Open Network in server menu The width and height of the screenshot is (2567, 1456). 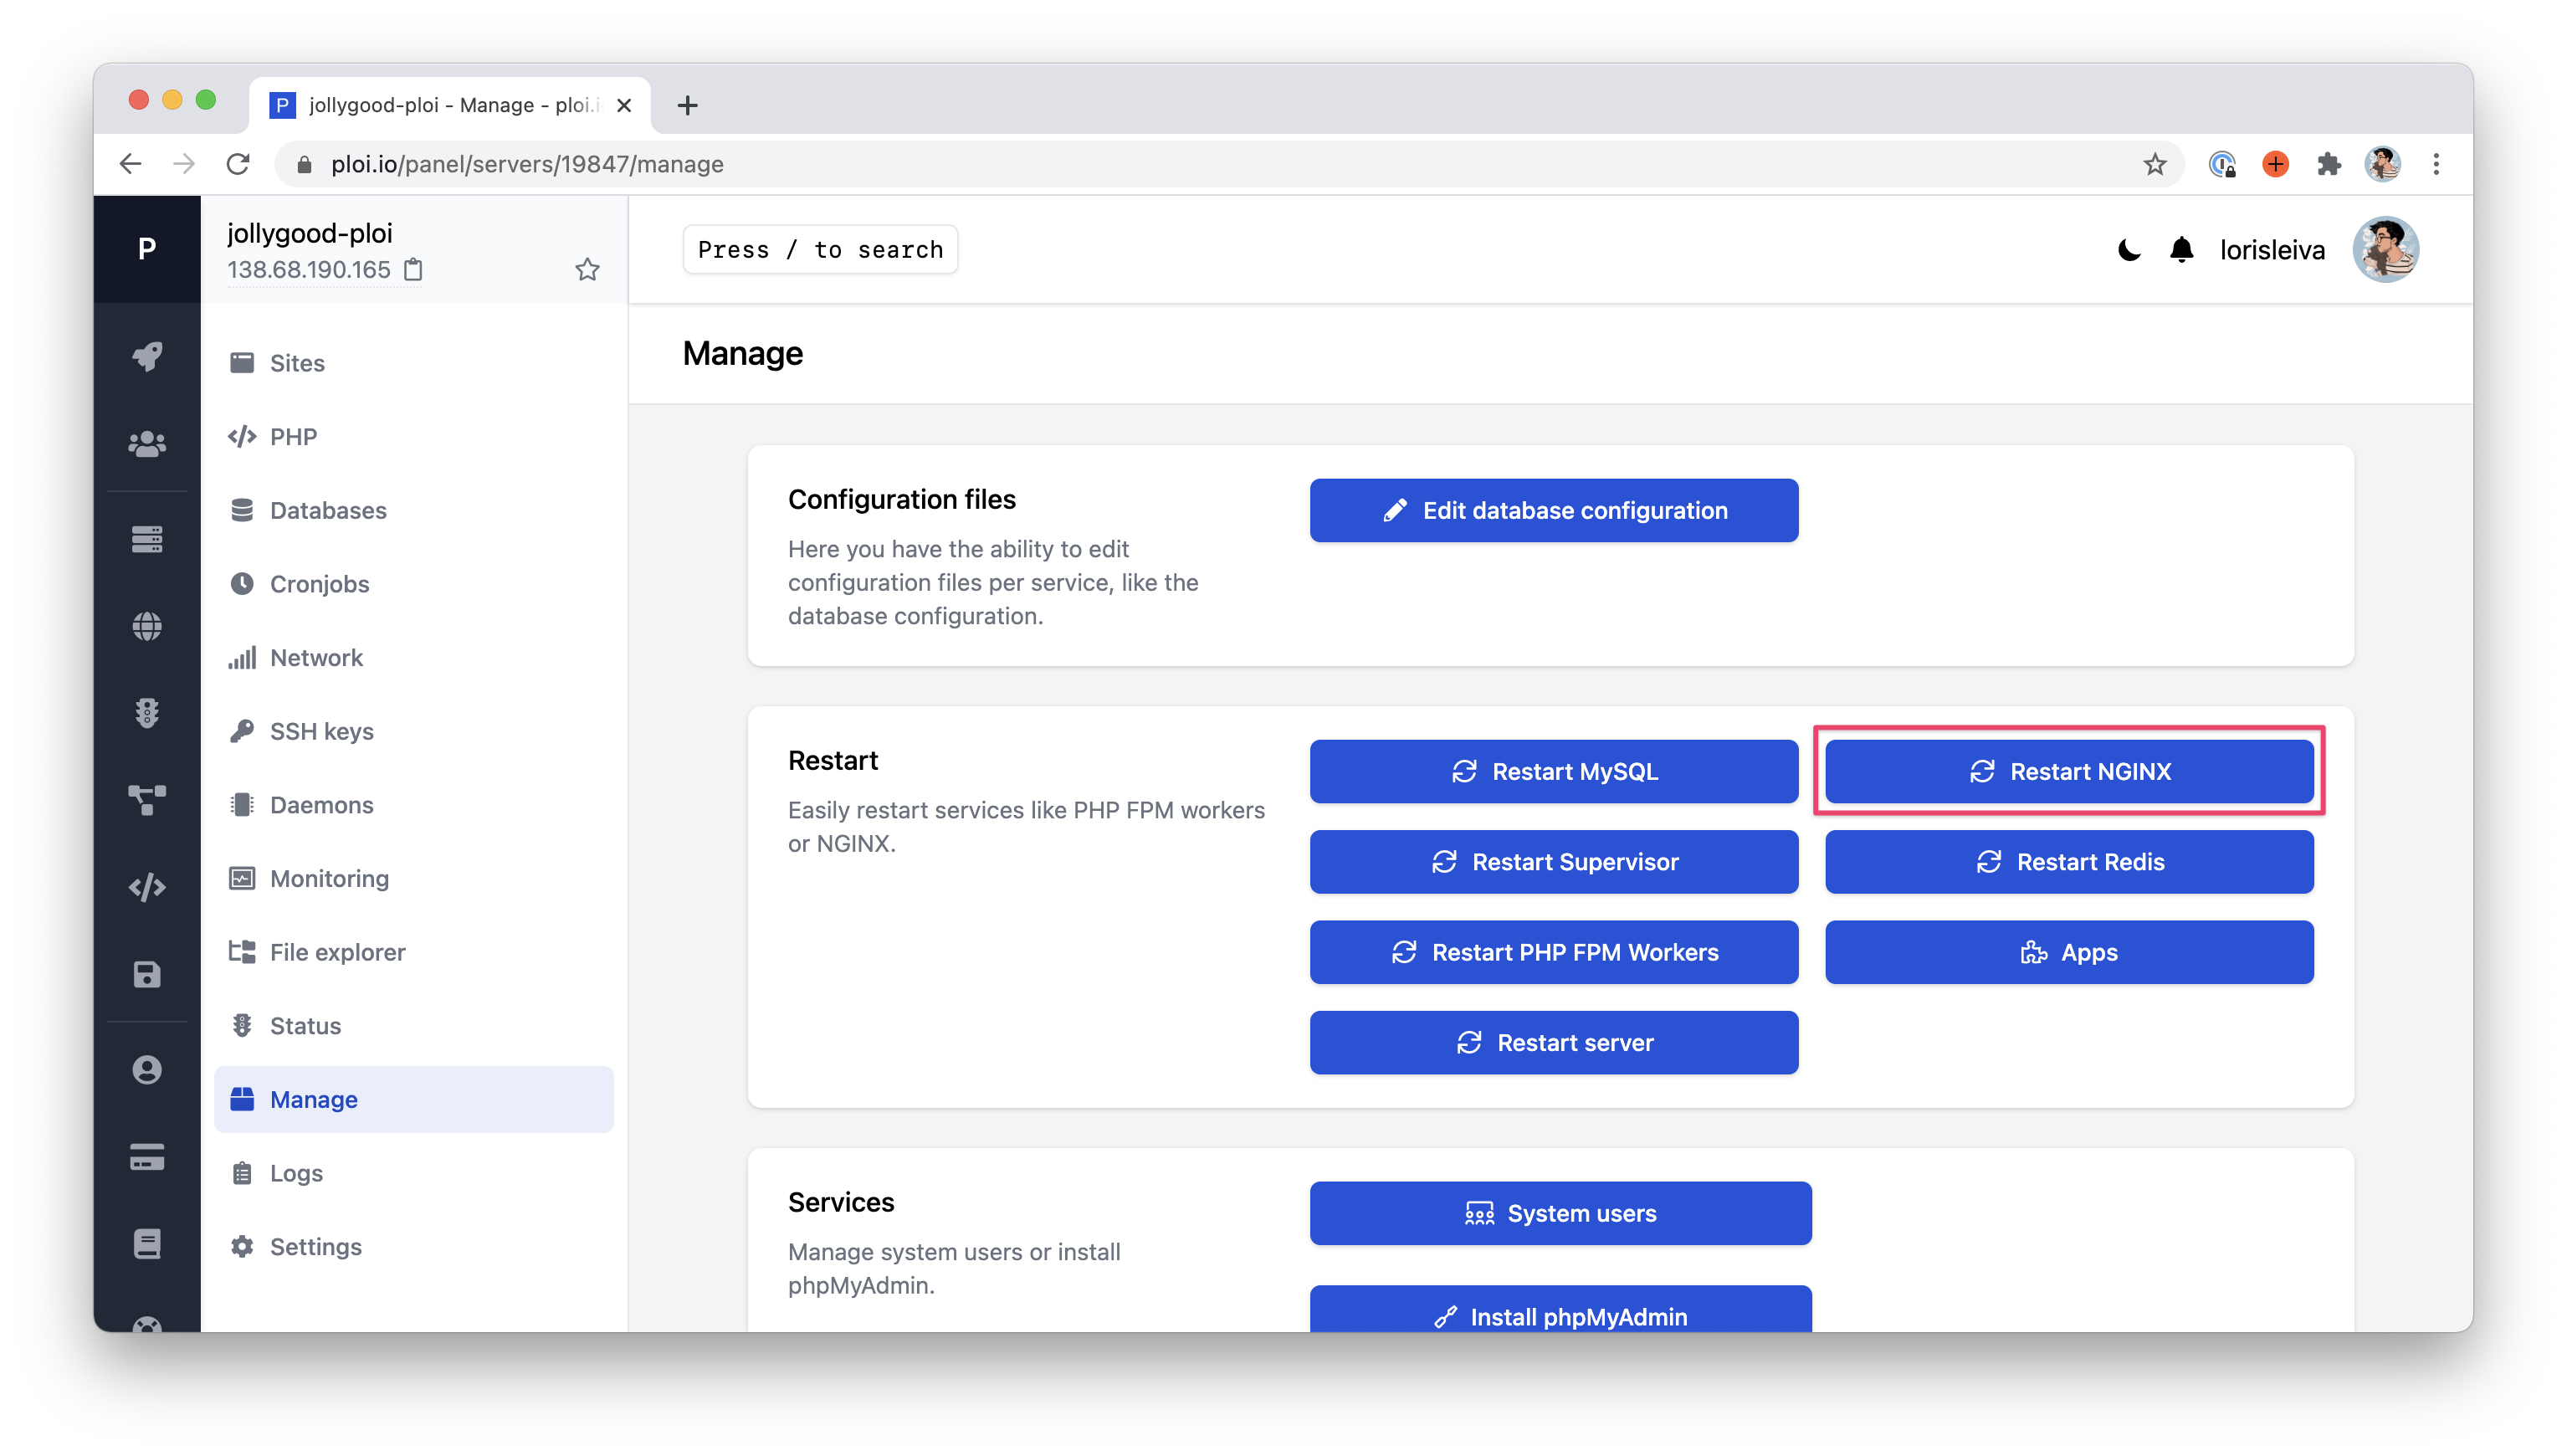point(414,658)
